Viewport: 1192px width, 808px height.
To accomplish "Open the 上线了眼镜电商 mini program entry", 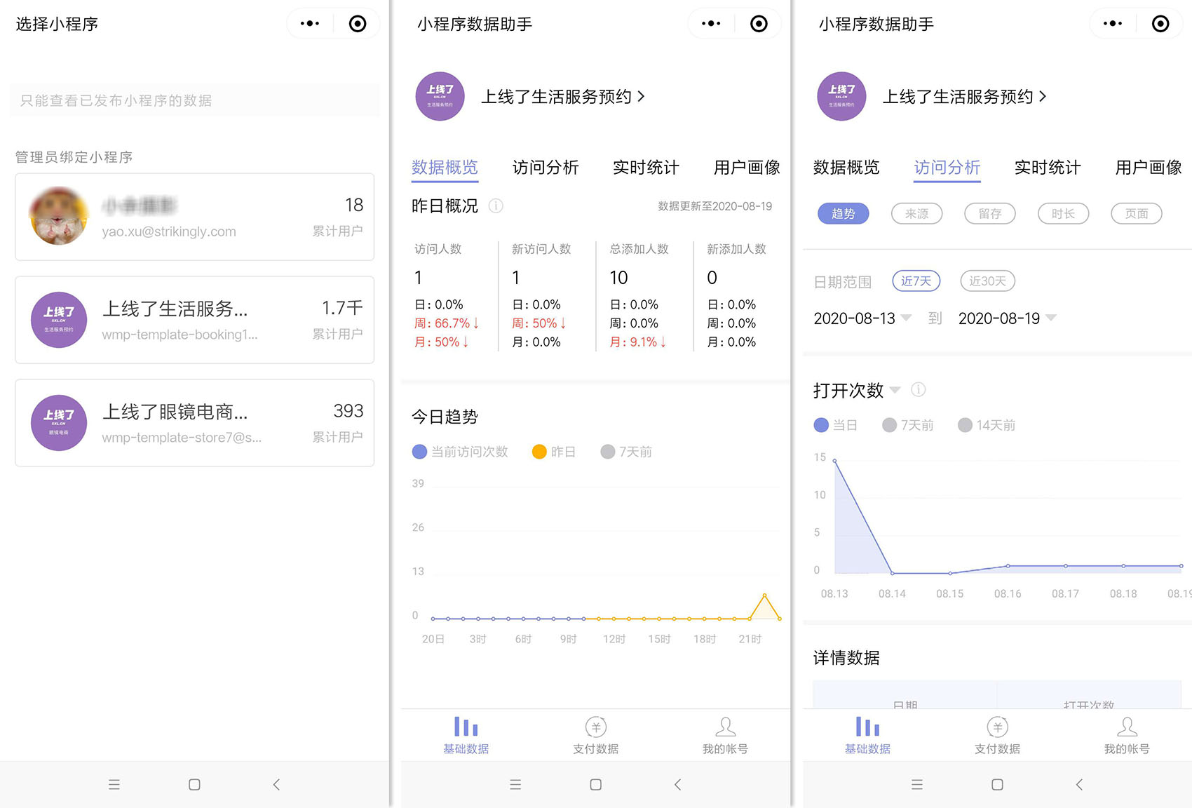I will tap(194, 422).
